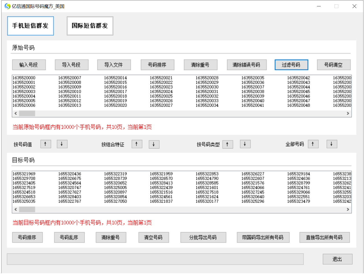Viewport: 364px width, 275px height.
Task: Hit the down arrow beside 全部号码
Action: 332,144
